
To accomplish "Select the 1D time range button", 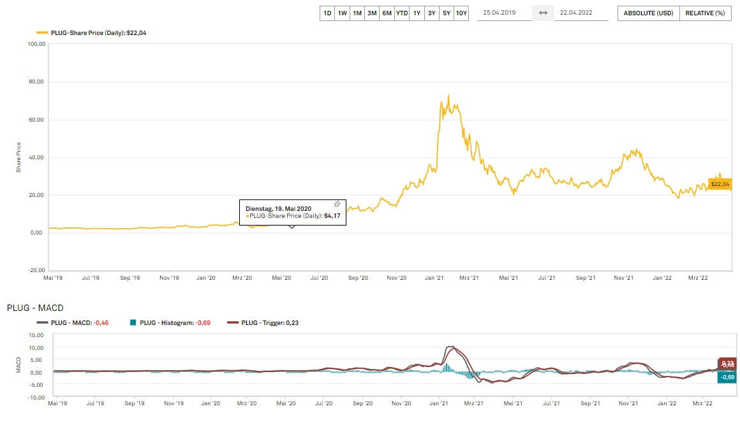I will click(x=327, y=13).
